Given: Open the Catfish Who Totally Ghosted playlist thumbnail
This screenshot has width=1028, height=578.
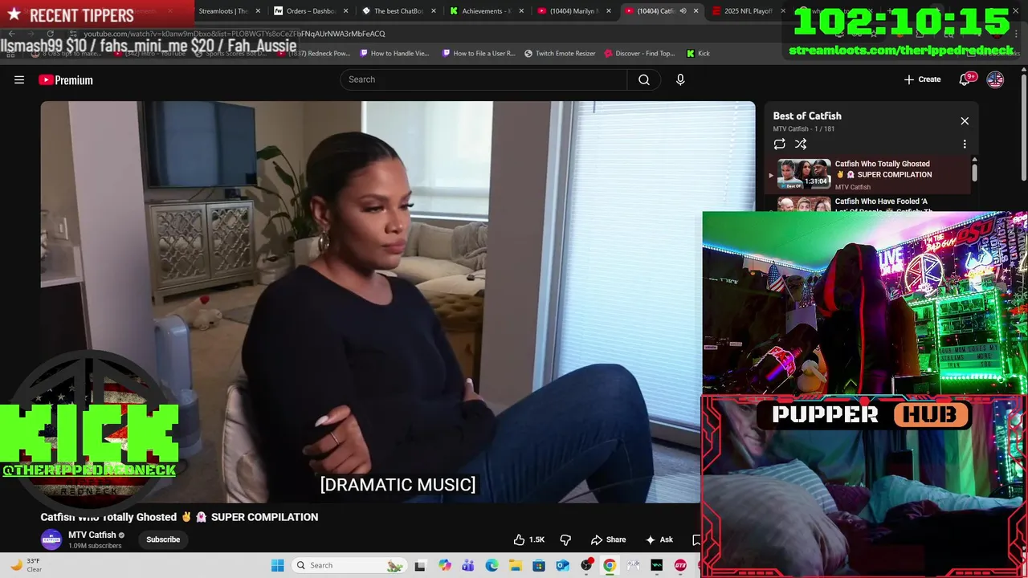Looking at the screenshot, I should coord(804,174).
